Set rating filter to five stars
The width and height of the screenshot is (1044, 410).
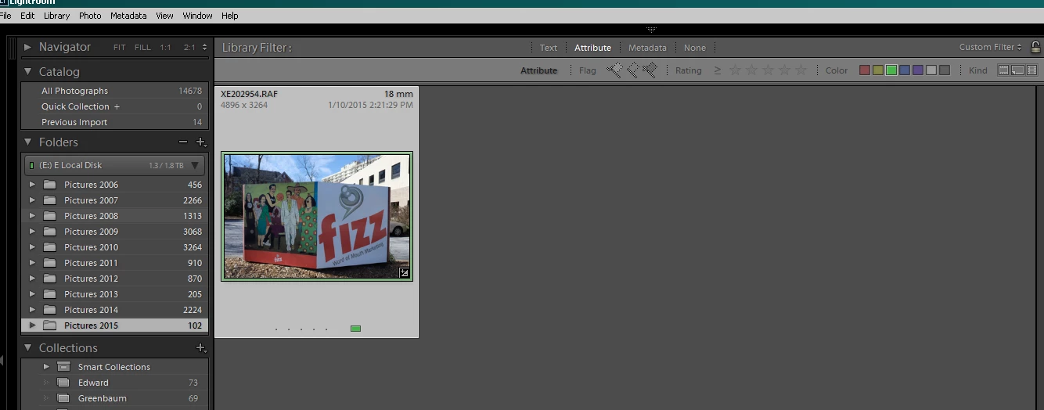point(801,70)
